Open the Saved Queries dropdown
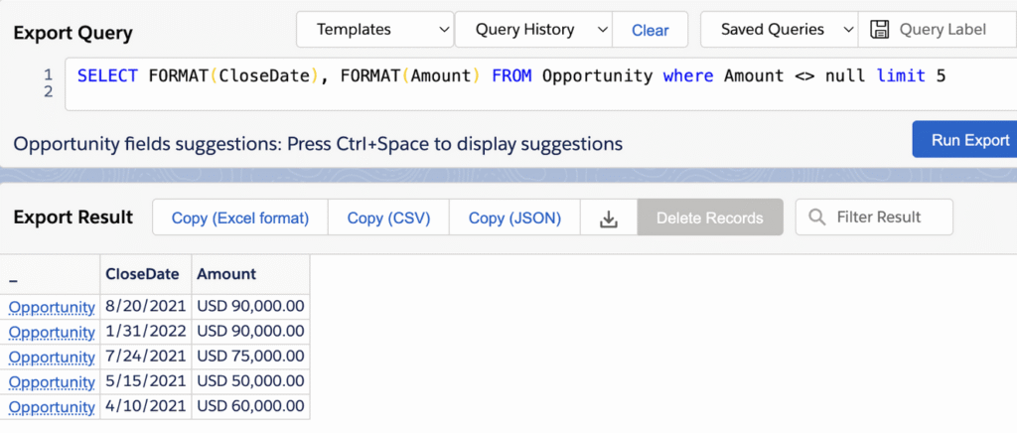1017x433 pixels. click(779, 30)
